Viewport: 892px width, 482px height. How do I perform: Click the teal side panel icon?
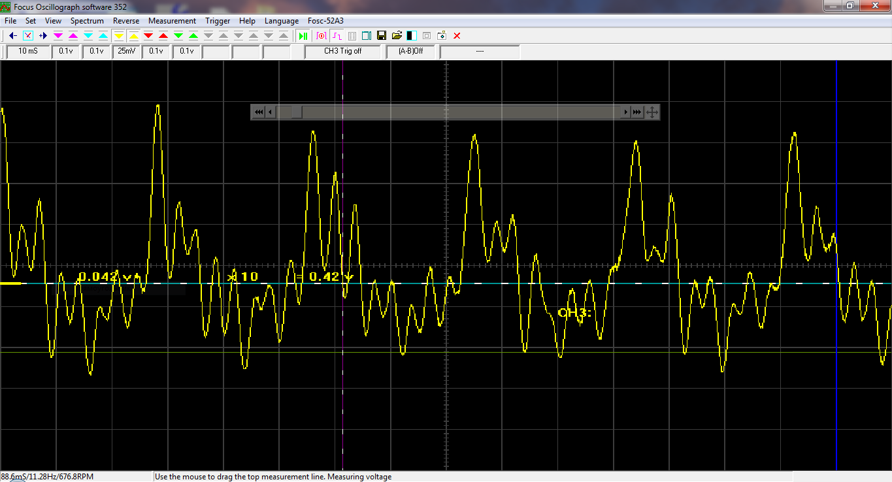pos(367,35)
